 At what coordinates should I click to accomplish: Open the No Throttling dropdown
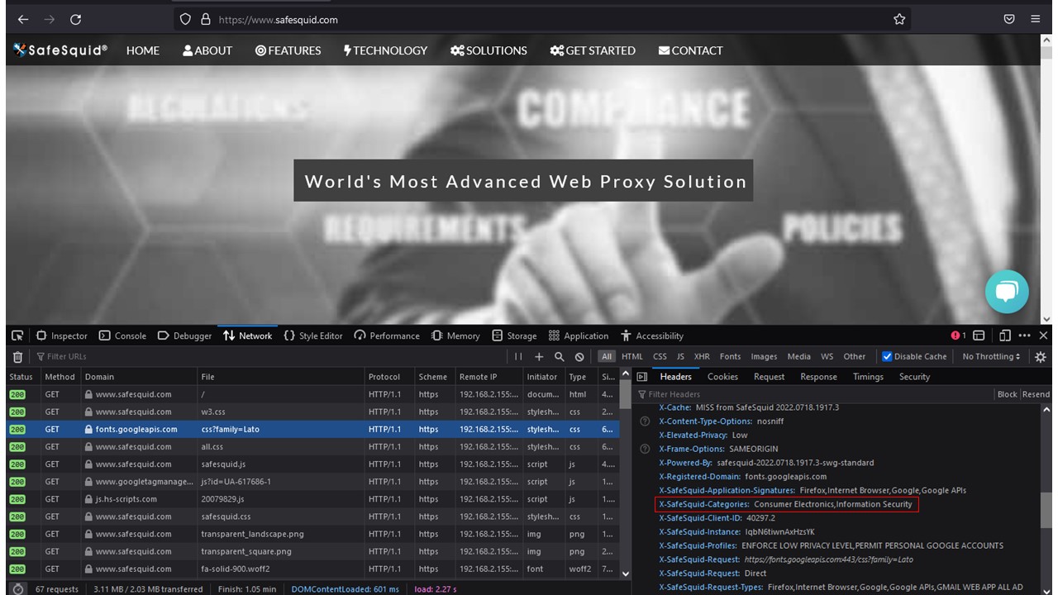992,357
